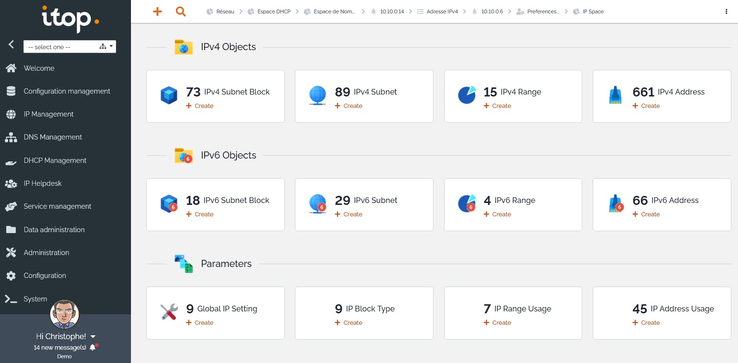Click the IPv4 Range pie icon
Screen dimensions: 738x363
[467, 95]
